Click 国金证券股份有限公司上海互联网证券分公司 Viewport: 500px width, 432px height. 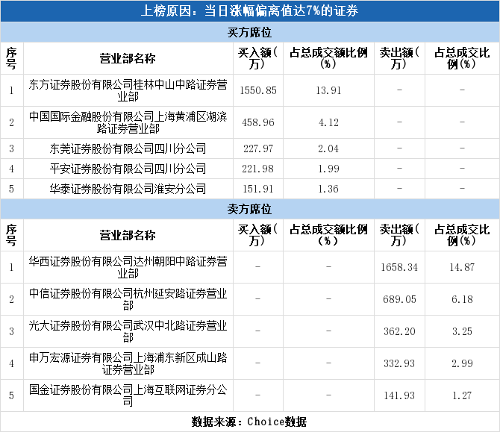pyautogui.click(x=128, y=395)
